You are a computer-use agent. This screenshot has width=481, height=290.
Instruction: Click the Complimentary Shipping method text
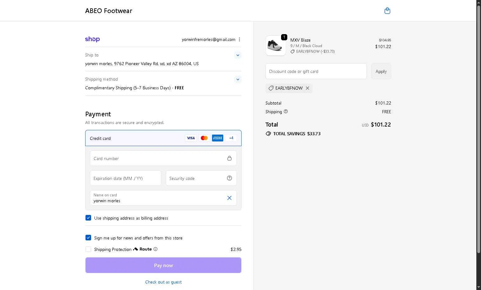click(135, 88)
